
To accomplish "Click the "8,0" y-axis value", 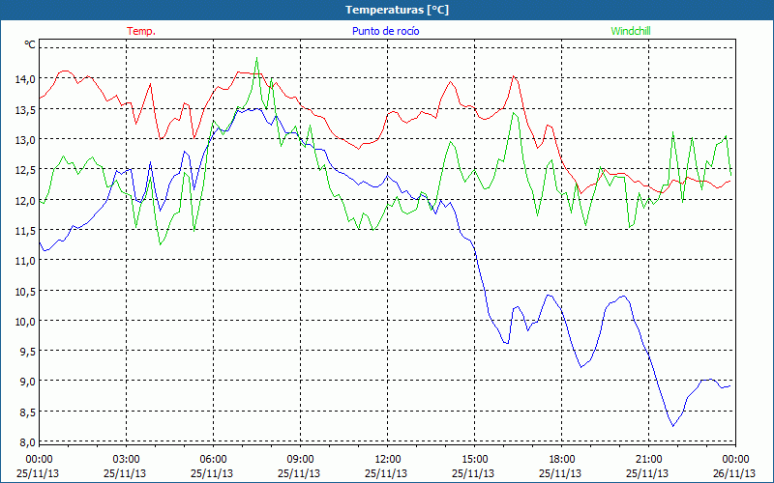I will tap(27, 442).
